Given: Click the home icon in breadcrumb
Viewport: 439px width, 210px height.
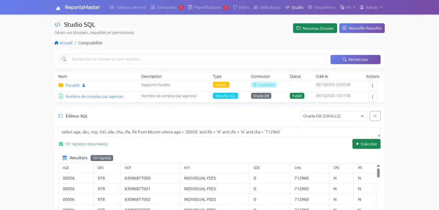Looking at the screenshot, I should [x=56, y=43].
